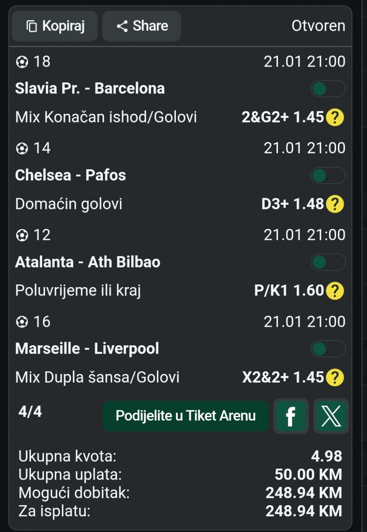Click Podijelite u Tiket Arenu button
The height and width of the screenshot is (532, 367).
[x=185, y=416]
